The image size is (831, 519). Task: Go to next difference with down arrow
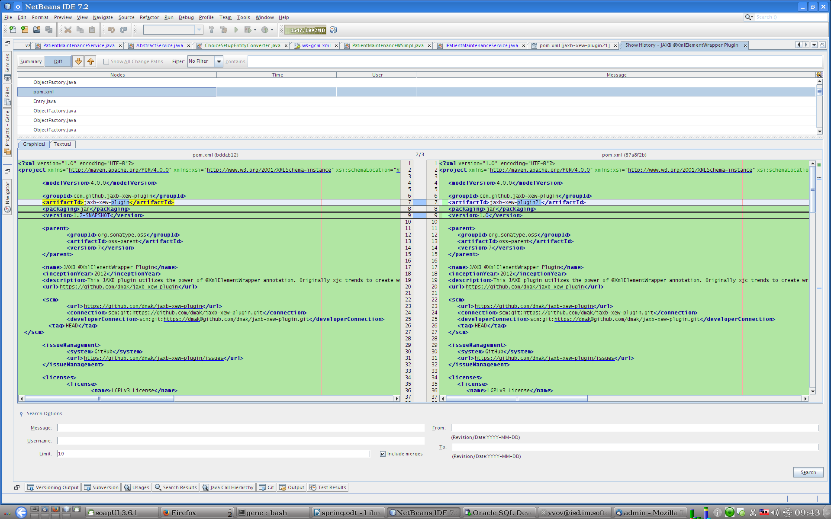coord(78,61)
